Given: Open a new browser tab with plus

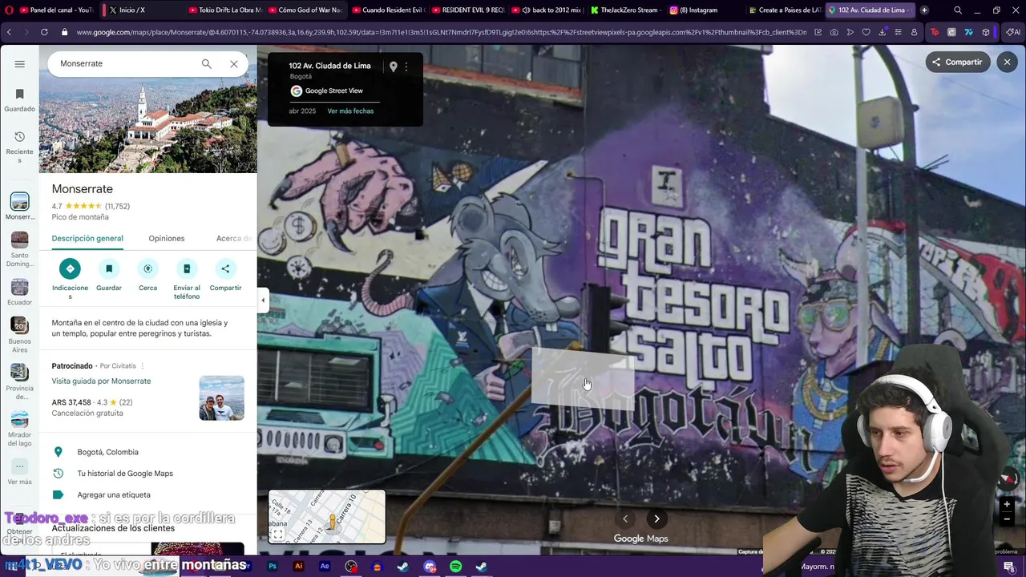Looking at the screenshot, I should point(924,10).
